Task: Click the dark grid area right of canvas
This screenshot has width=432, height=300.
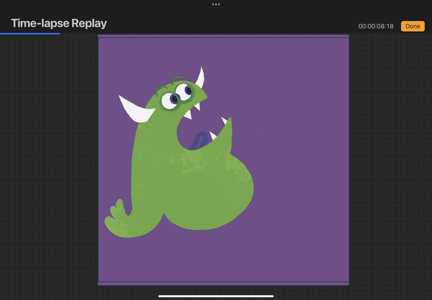Action: click(389, 162)
